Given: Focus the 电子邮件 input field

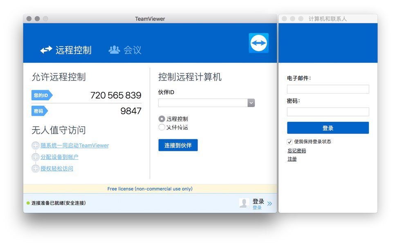Looking at the screenshot, I should (328, 89).
